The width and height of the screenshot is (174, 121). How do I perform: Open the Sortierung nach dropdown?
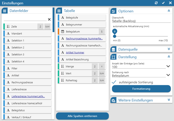(168, 76)
